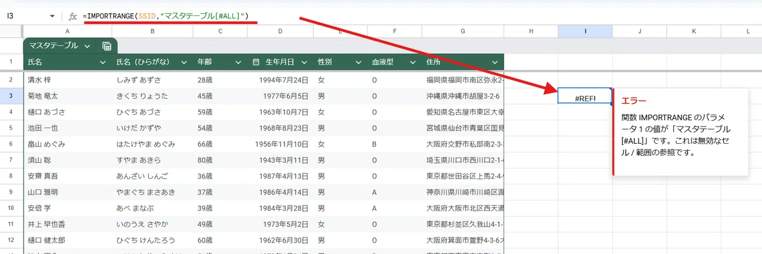This screenshot has height=254, width=762.
Task: Select column D header
Action: point(280,31)
